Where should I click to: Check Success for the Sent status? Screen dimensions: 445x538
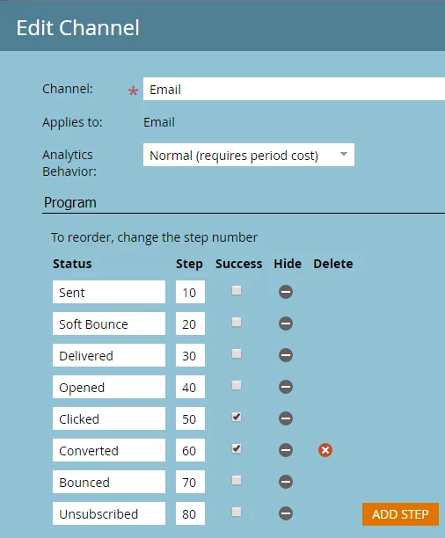(x=237, y=291)
